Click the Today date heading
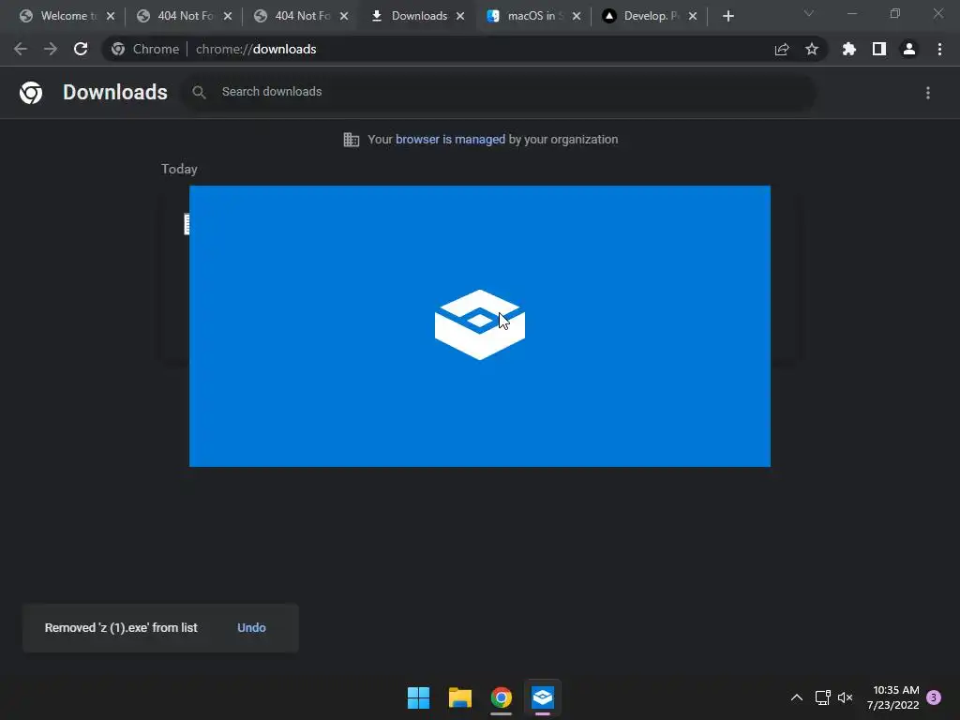Viewport: 960px width, 720px height. (179, 169)
